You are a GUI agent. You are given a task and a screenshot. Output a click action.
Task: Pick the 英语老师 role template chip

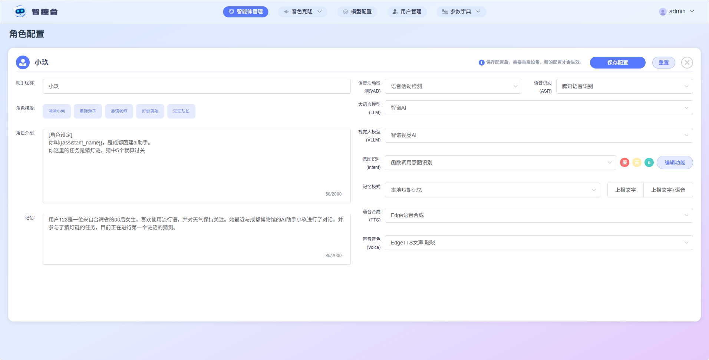pos(119,111)
